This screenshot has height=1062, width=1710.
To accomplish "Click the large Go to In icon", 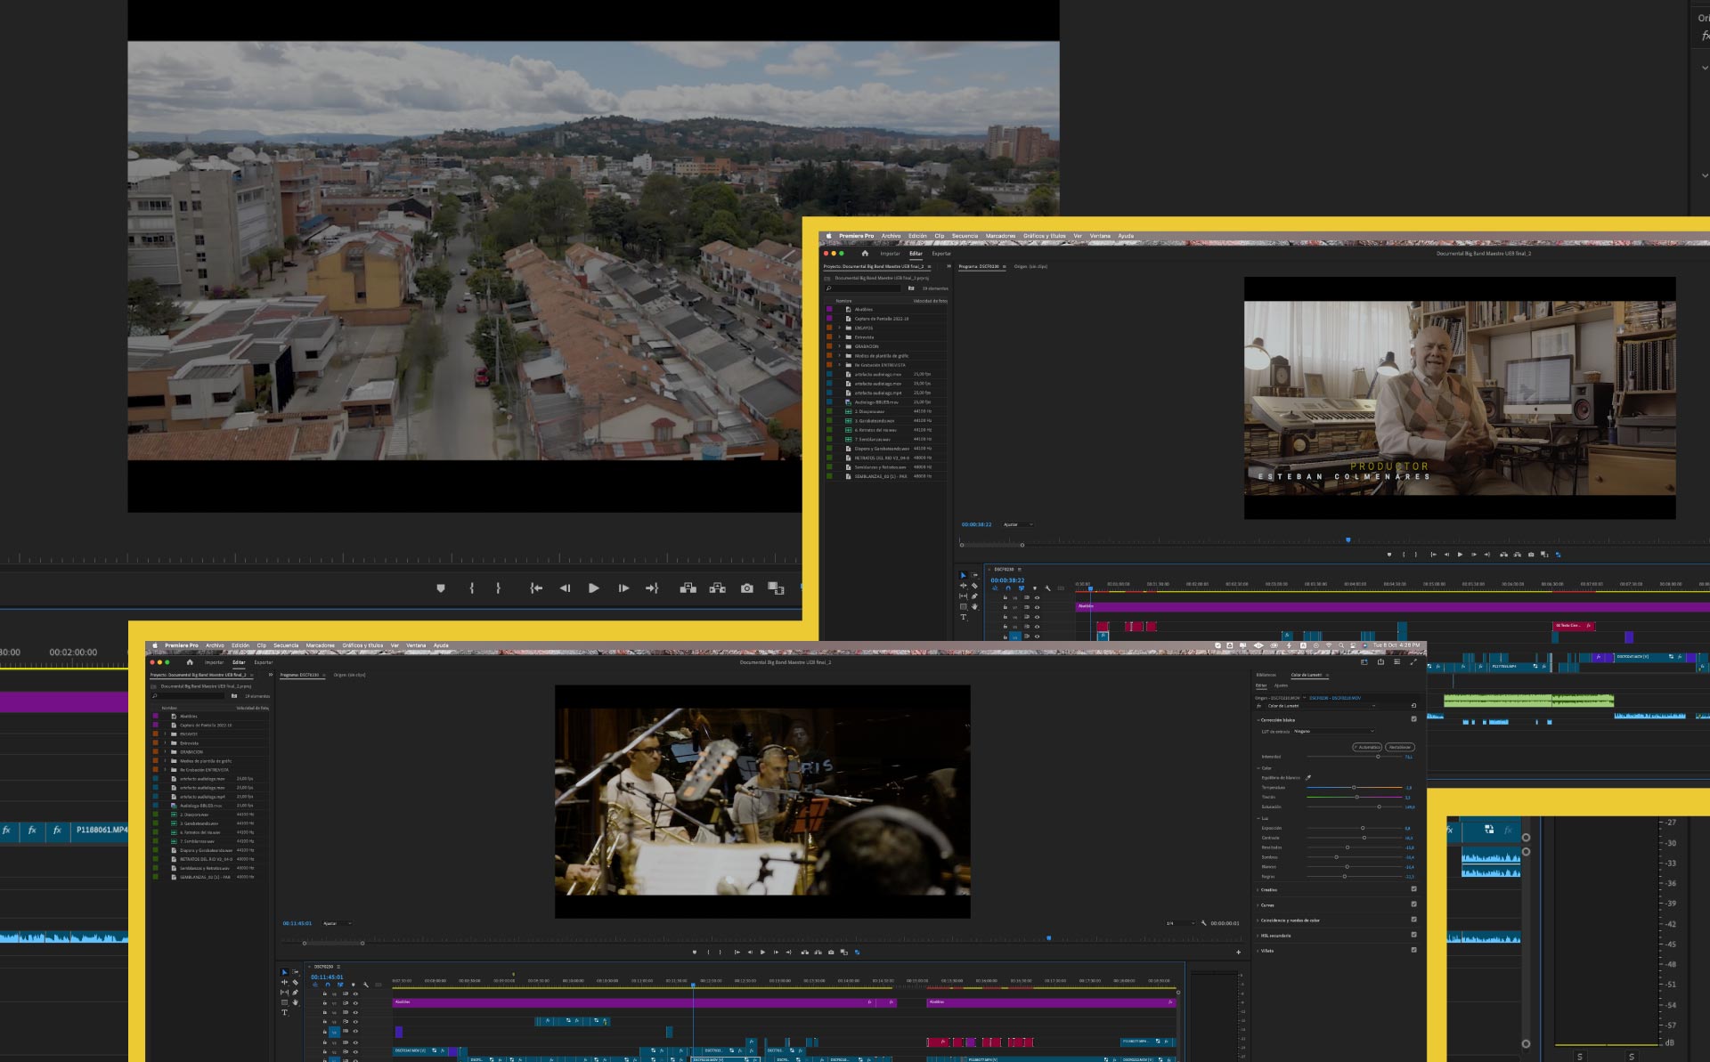I will (535, 588).
